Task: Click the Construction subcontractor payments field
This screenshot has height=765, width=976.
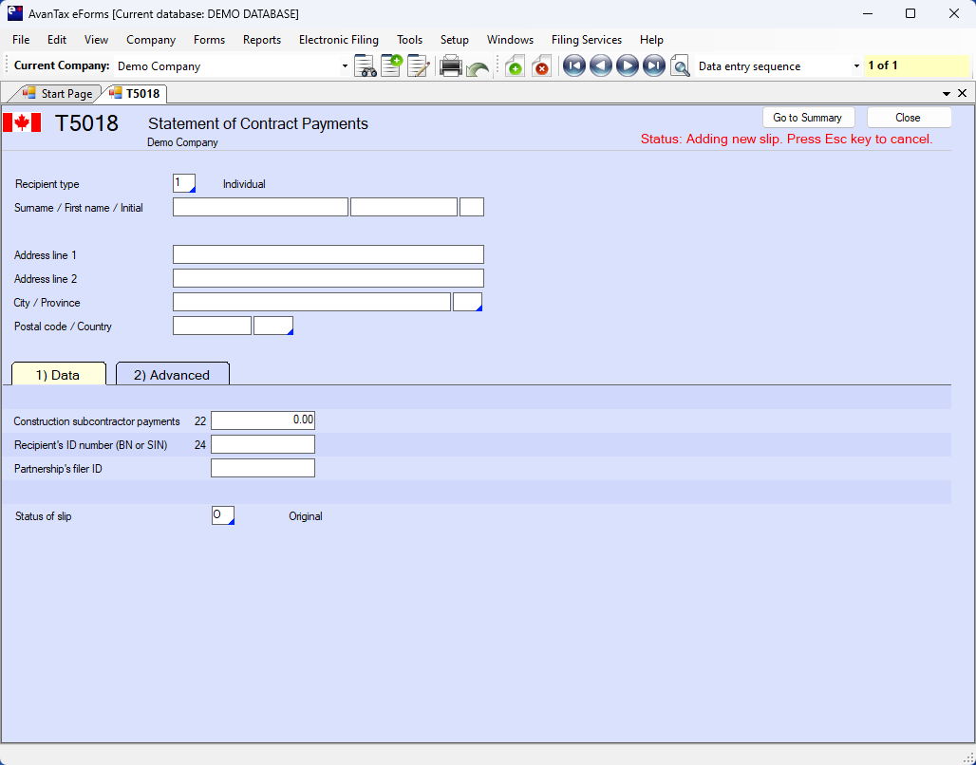Action: tap(262, 420)
